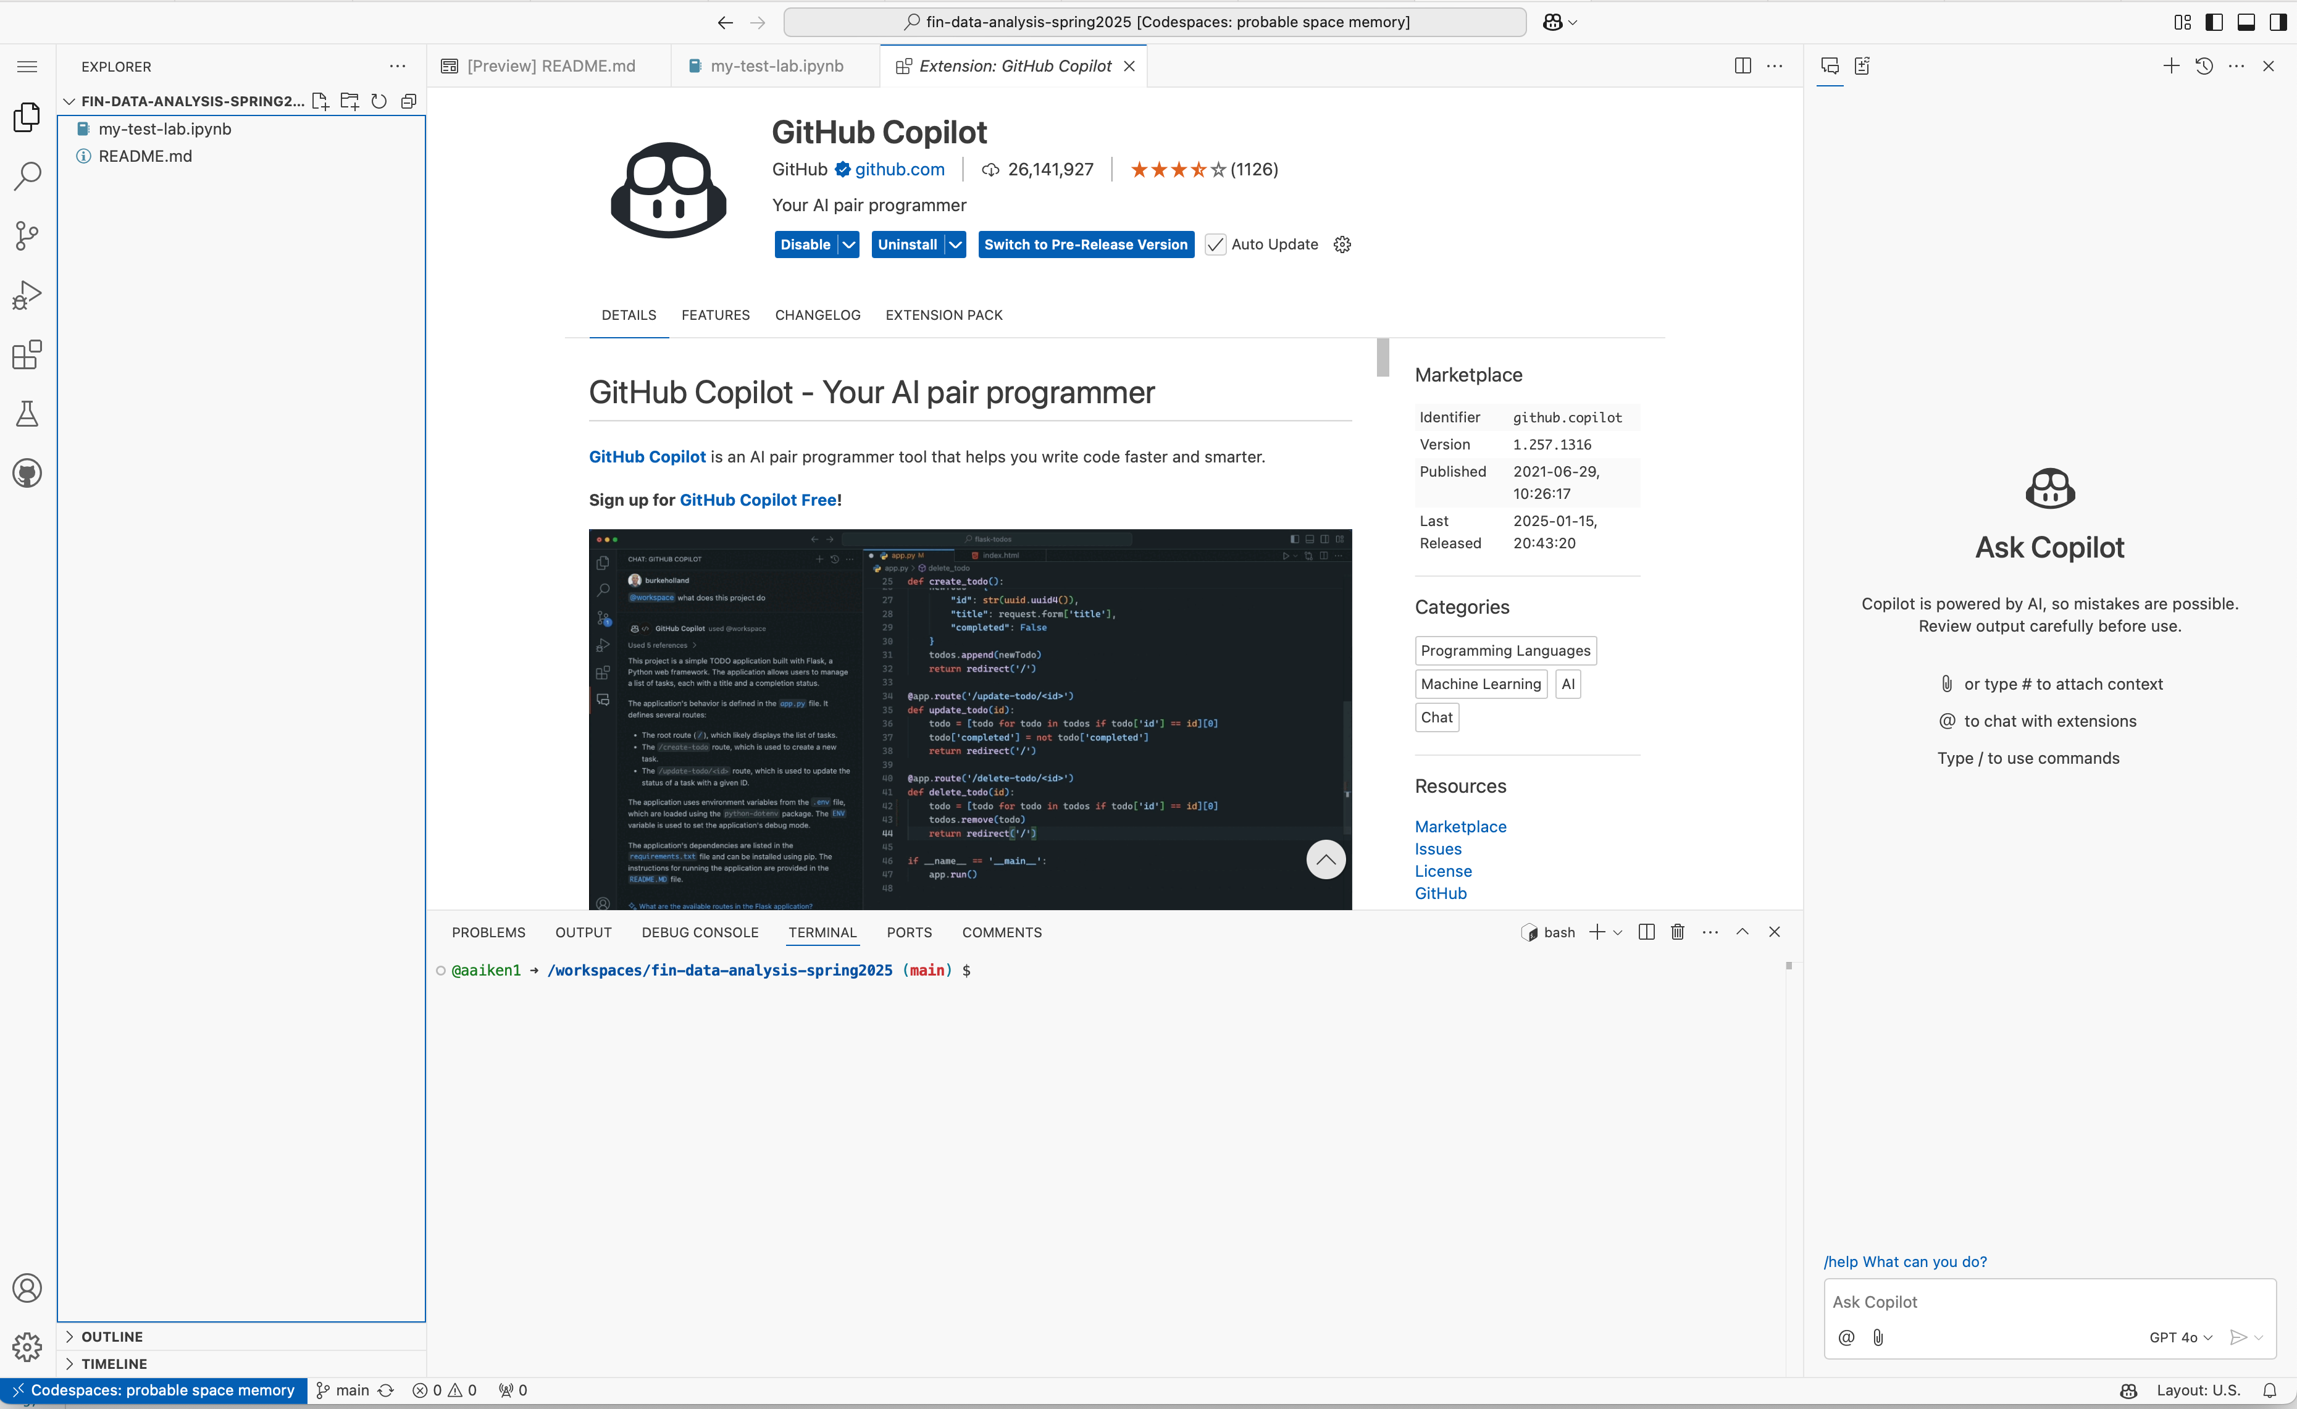
Task: Attach context with paperclip in chat input
Action: [1878, 1337]
